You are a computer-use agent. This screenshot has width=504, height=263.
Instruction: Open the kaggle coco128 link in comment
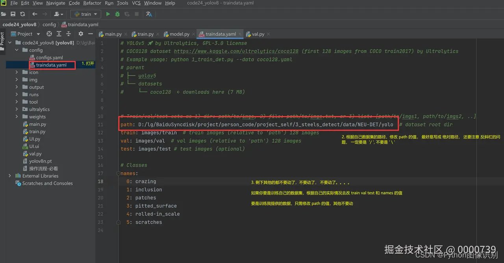point(236,51)
